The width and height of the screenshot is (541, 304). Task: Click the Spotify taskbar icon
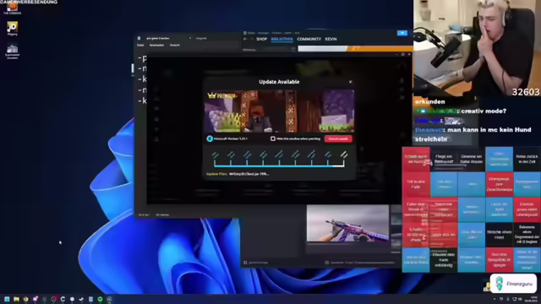point(100,299)
